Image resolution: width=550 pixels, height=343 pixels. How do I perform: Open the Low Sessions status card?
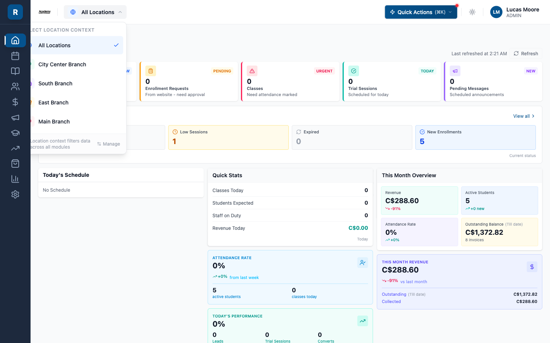pos(228,138)
